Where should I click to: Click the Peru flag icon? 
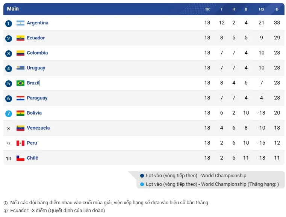point(20,143)
